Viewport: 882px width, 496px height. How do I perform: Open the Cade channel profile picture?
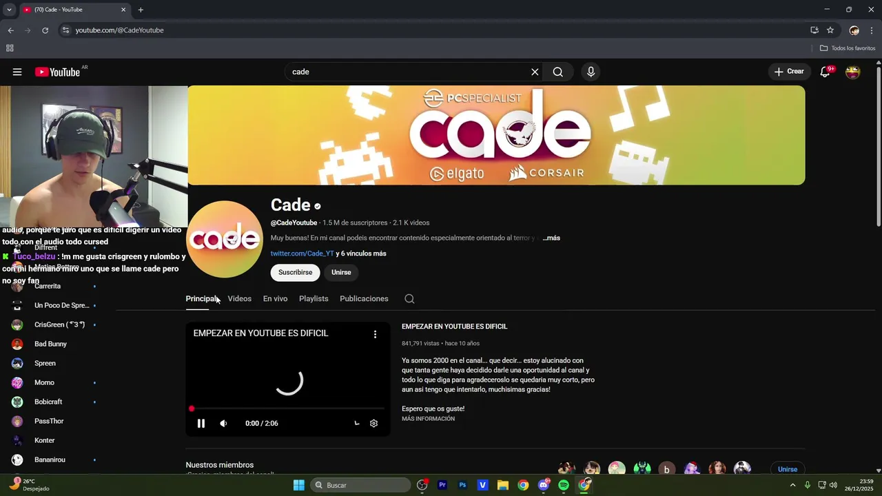pos(225,239)
